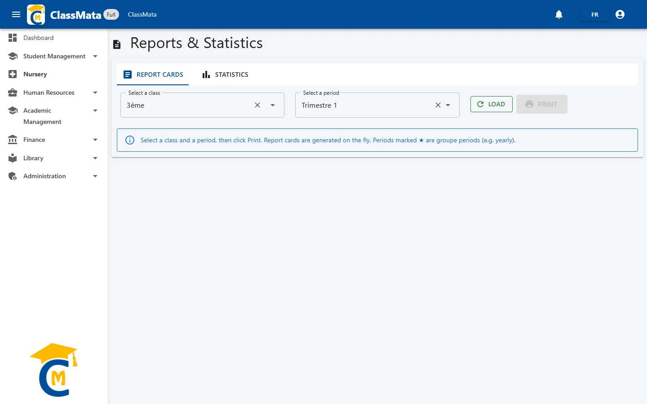Click the large ClassMata logo in sidebar

click(54, 370)
